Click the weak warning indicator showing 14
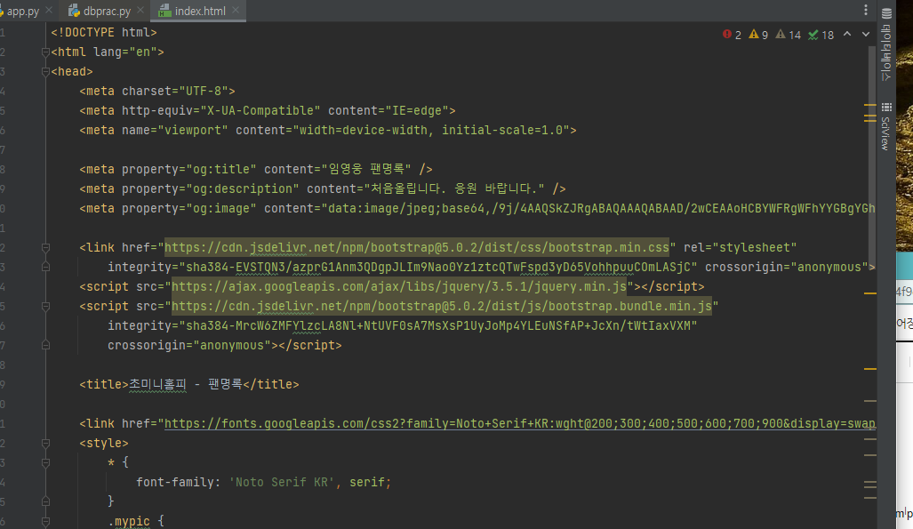Viewport: 913px width, 529px height. tap(789, 35)
